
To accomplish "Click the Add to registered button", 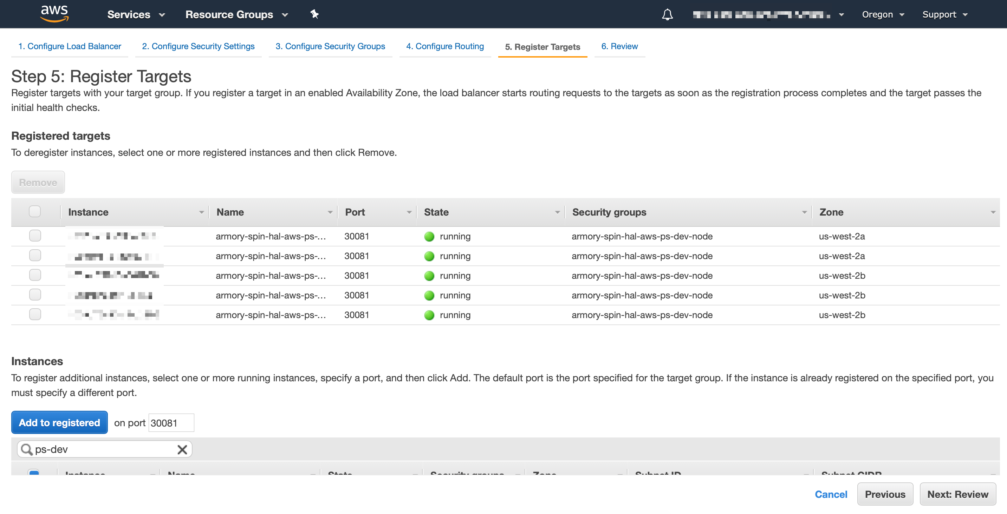I will pos(59,423).
